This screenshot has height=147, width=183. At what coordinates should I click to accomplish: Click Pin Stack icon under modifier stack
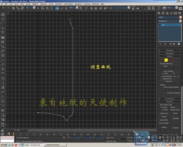coord(160,44)
